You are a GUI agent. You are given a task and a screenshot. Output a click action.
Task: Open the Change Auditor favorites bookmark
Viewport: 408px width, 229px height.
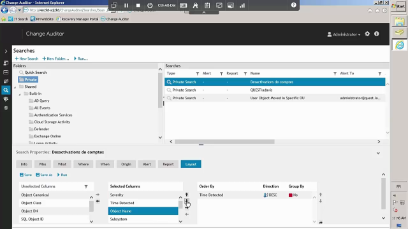(x=115, y=19)
